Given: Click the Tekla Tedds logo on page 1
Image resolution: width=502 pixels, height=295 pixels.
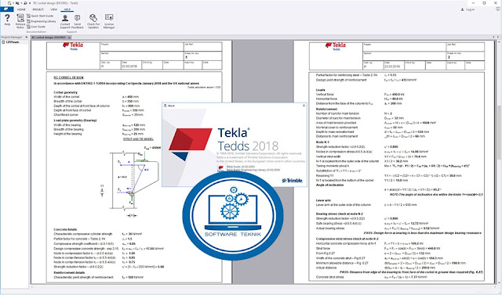Looking at the screenshot, I should [x=73, y=46].
